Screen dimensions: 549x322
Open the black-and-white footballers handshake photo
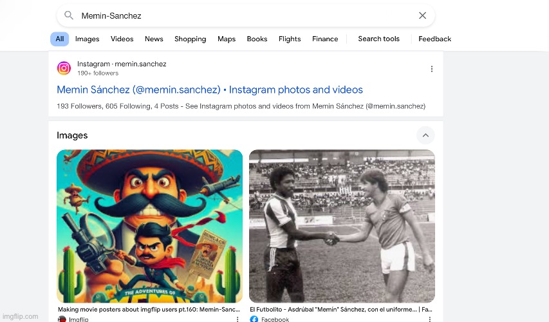coord(342,226)
